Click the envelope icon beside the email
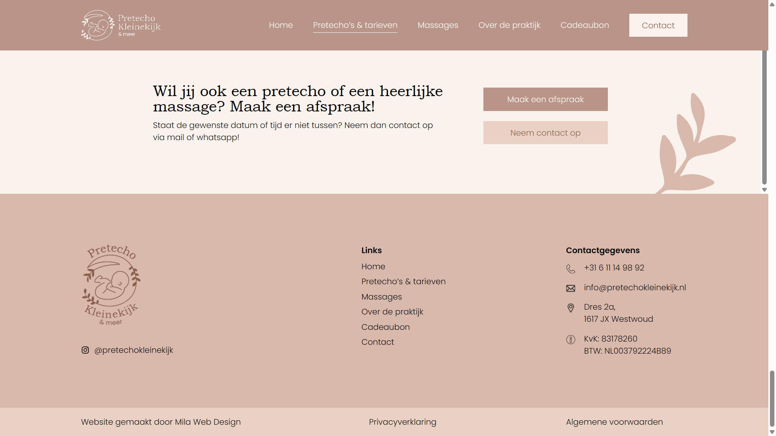This screenshot has width=776, height=436. (571, 288)
